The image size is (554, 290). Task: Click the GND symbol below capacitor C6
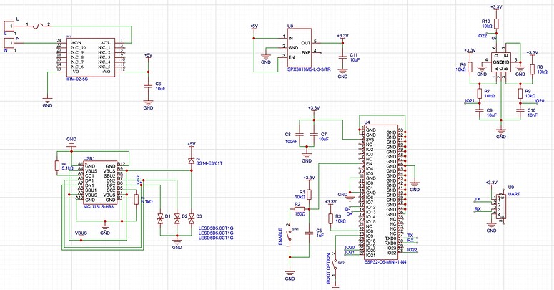149,105
